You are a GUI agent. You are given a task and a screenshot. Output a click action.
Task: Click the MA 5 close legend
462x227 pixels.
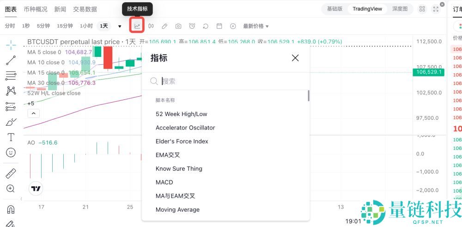44,52
